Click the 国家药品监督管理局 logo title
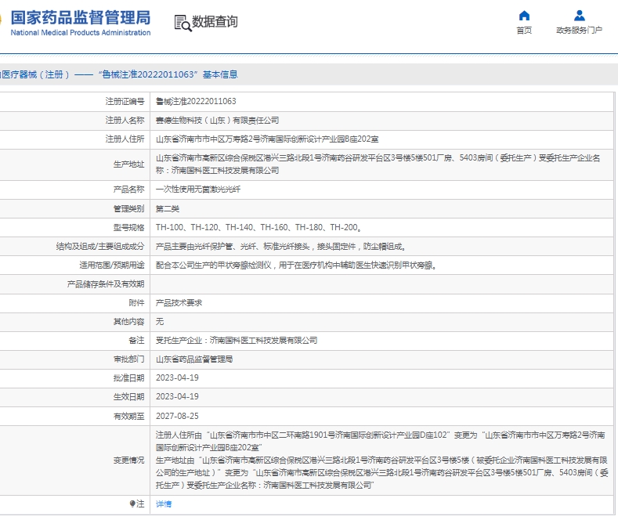This screenshot has height=520, width=618. pyautogui.click(x=81, y=18)
